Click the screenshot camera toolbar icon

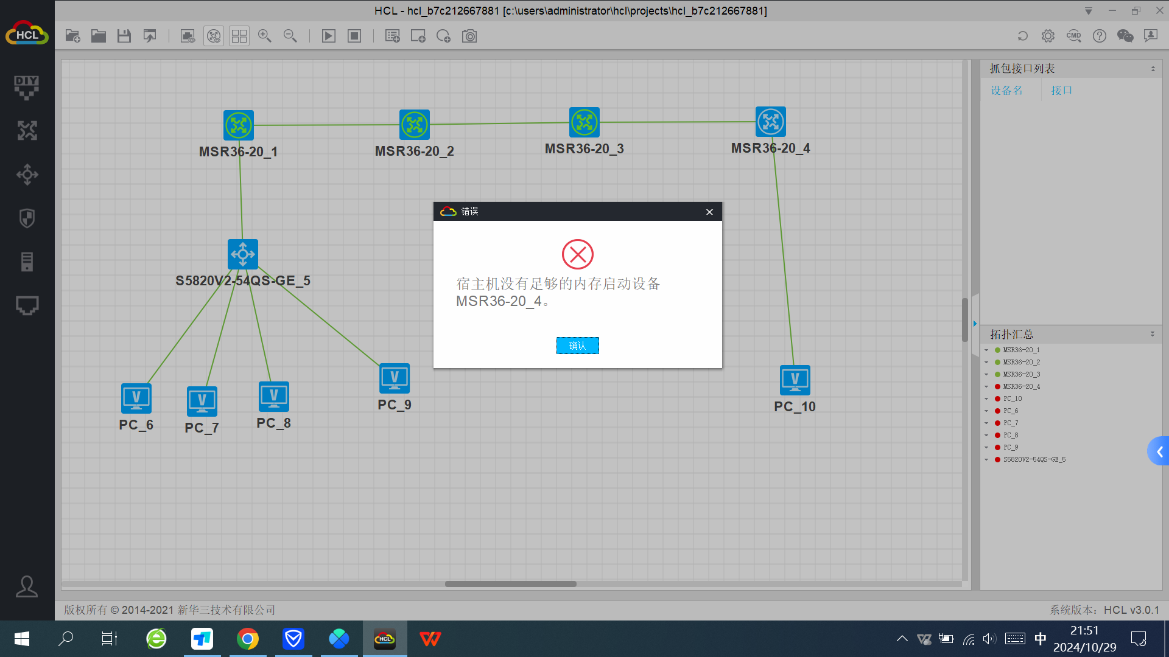point(469,36)
